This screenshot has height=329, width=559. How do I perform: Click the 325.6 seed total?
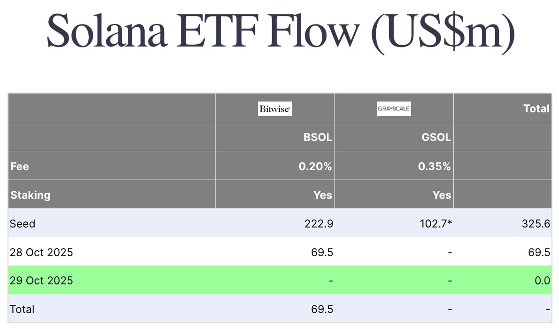point(536,224)
